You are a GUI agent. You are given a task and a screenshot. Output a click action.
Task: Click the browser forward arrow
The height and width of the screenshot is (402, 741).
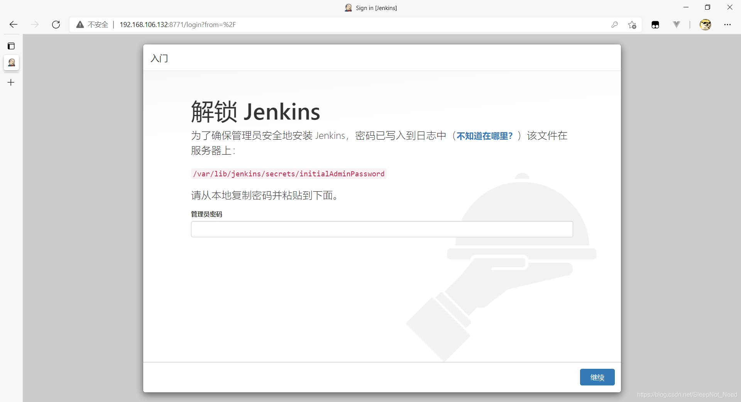35,25
